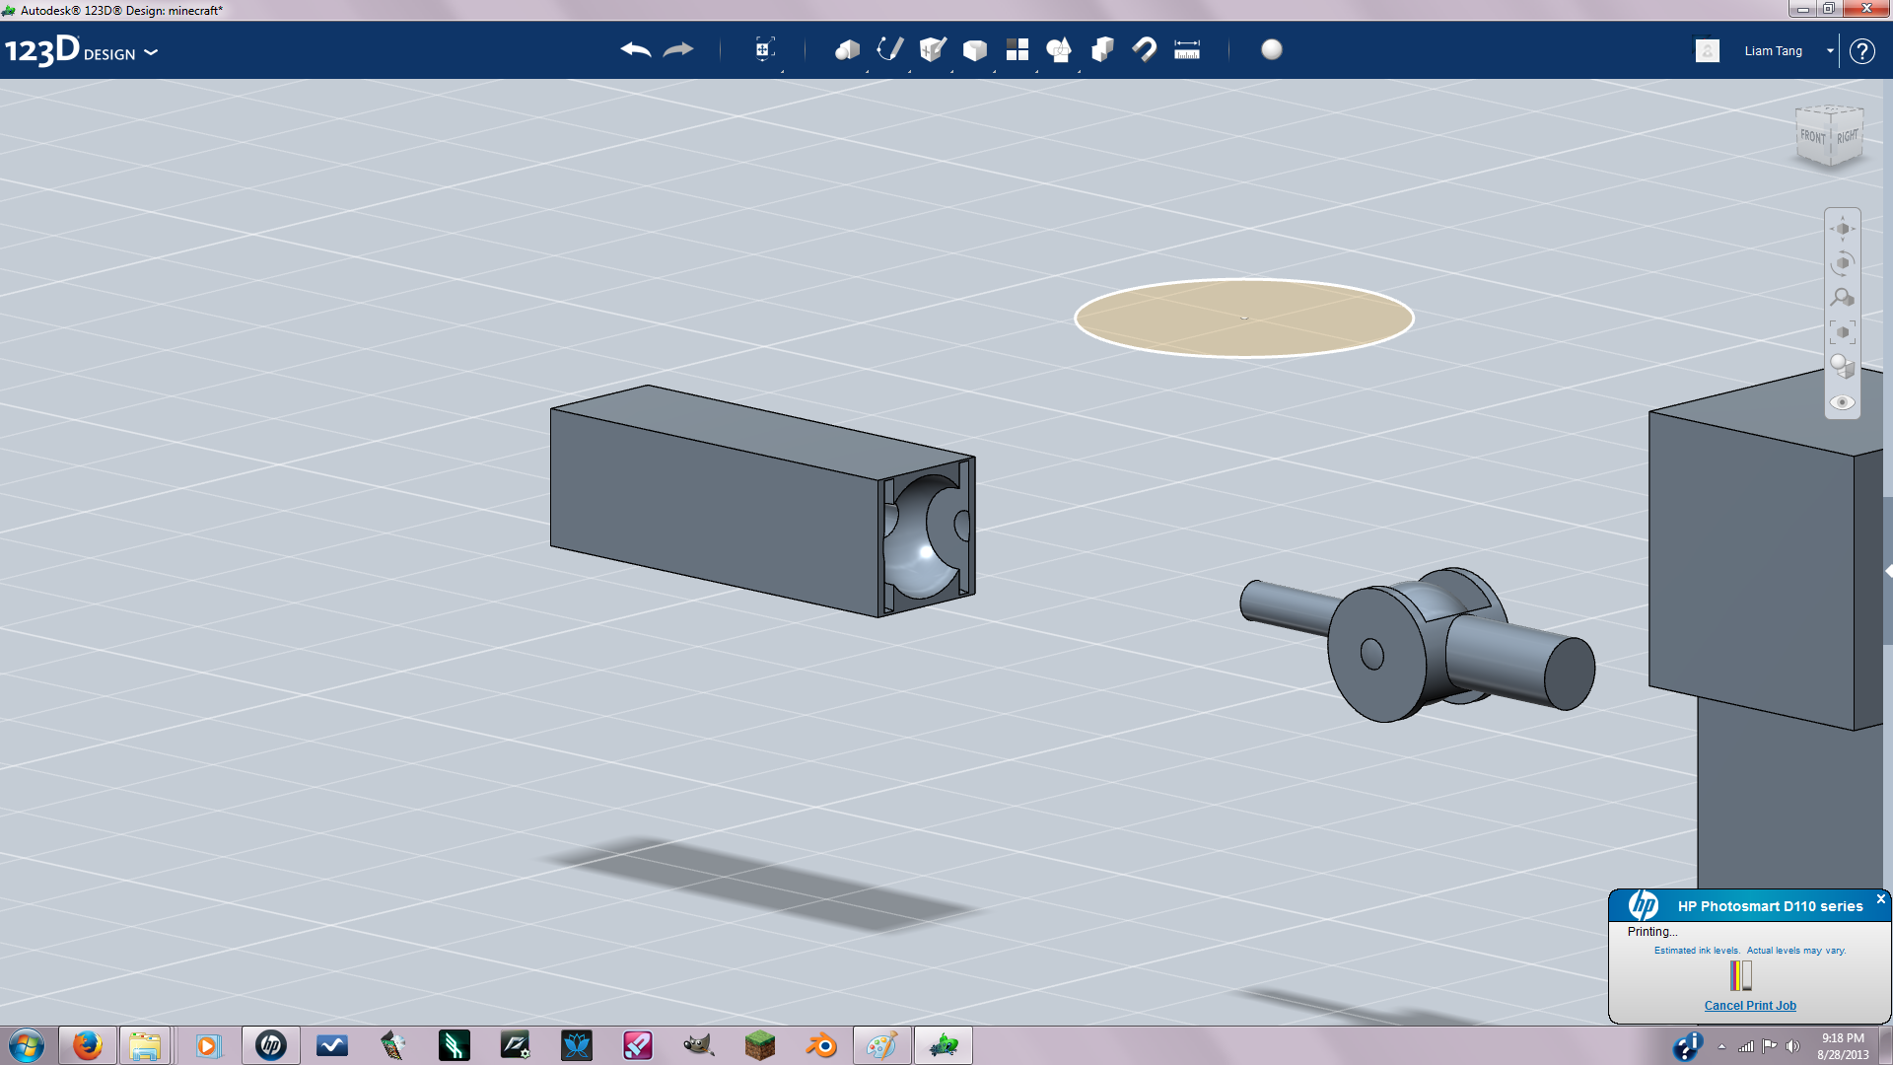Click the Action Center flag icon
This screenshot has height=1065, width=1893.
[1770, 1046]
